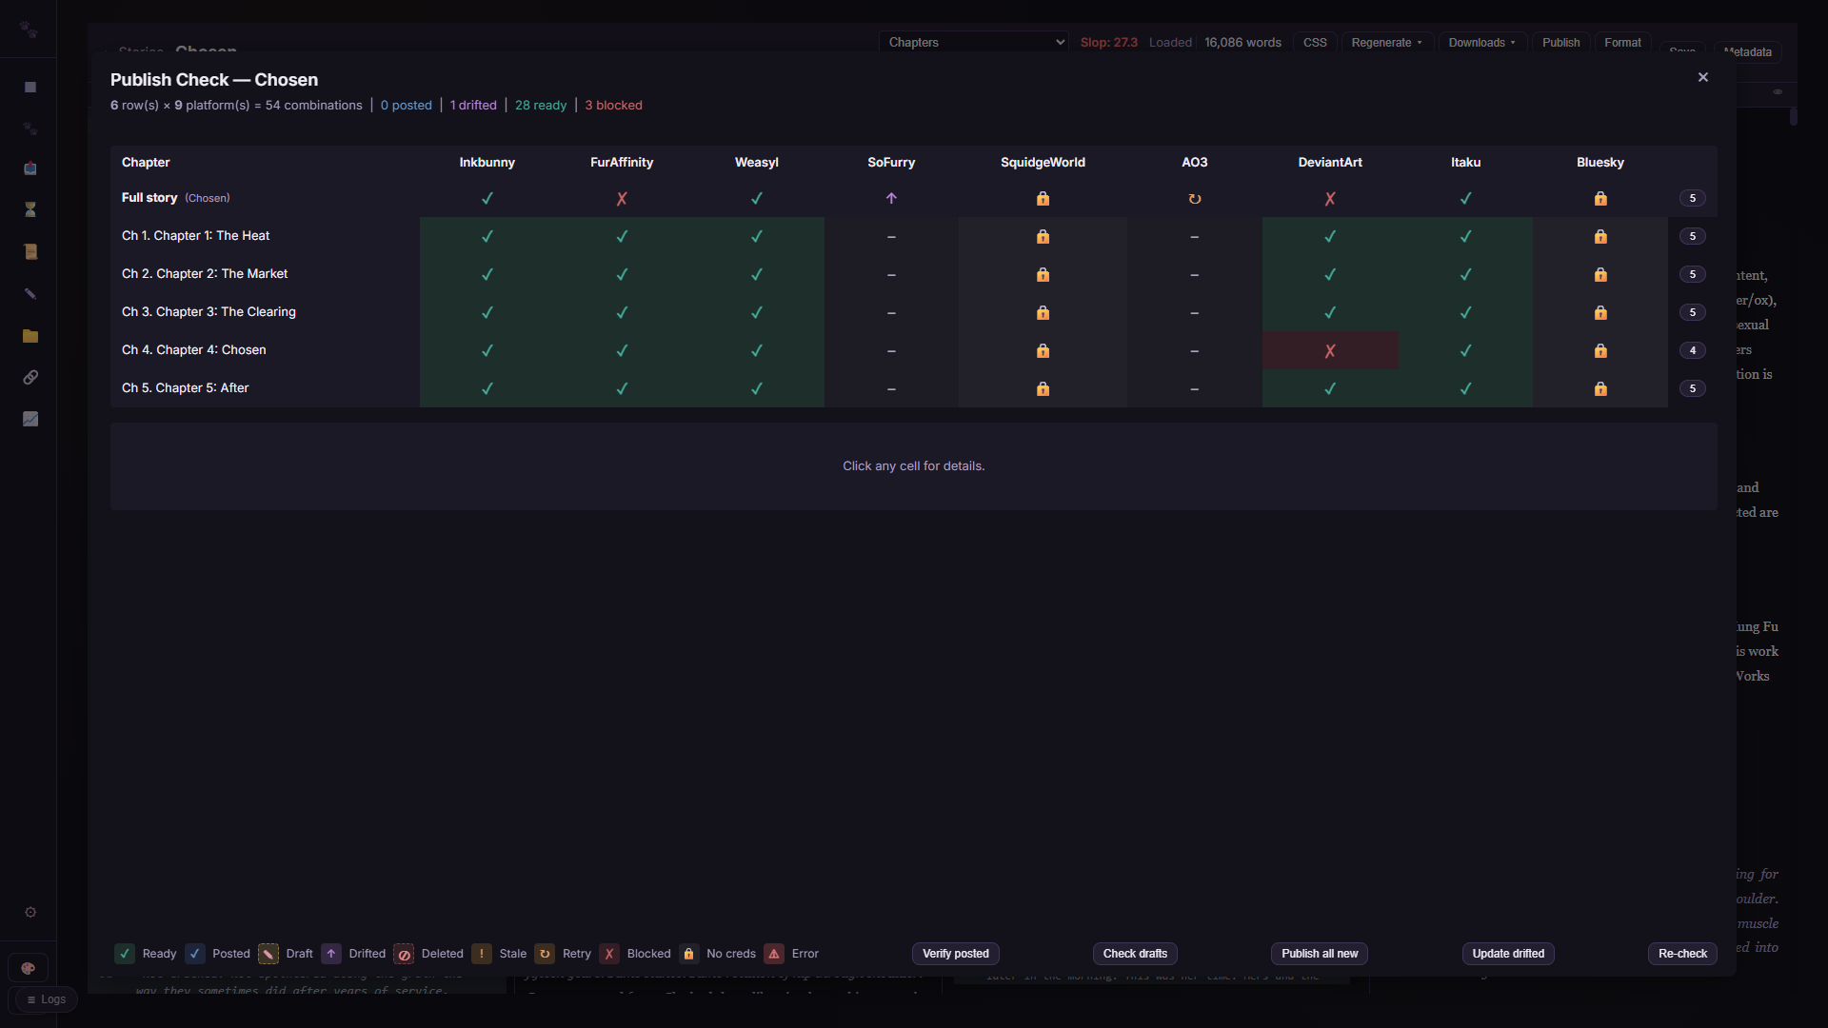The width and height of the screenshot is (1828, 1028).
Task: Click the CSS button in the top toolbar
Action: (x=1315, y=43)
